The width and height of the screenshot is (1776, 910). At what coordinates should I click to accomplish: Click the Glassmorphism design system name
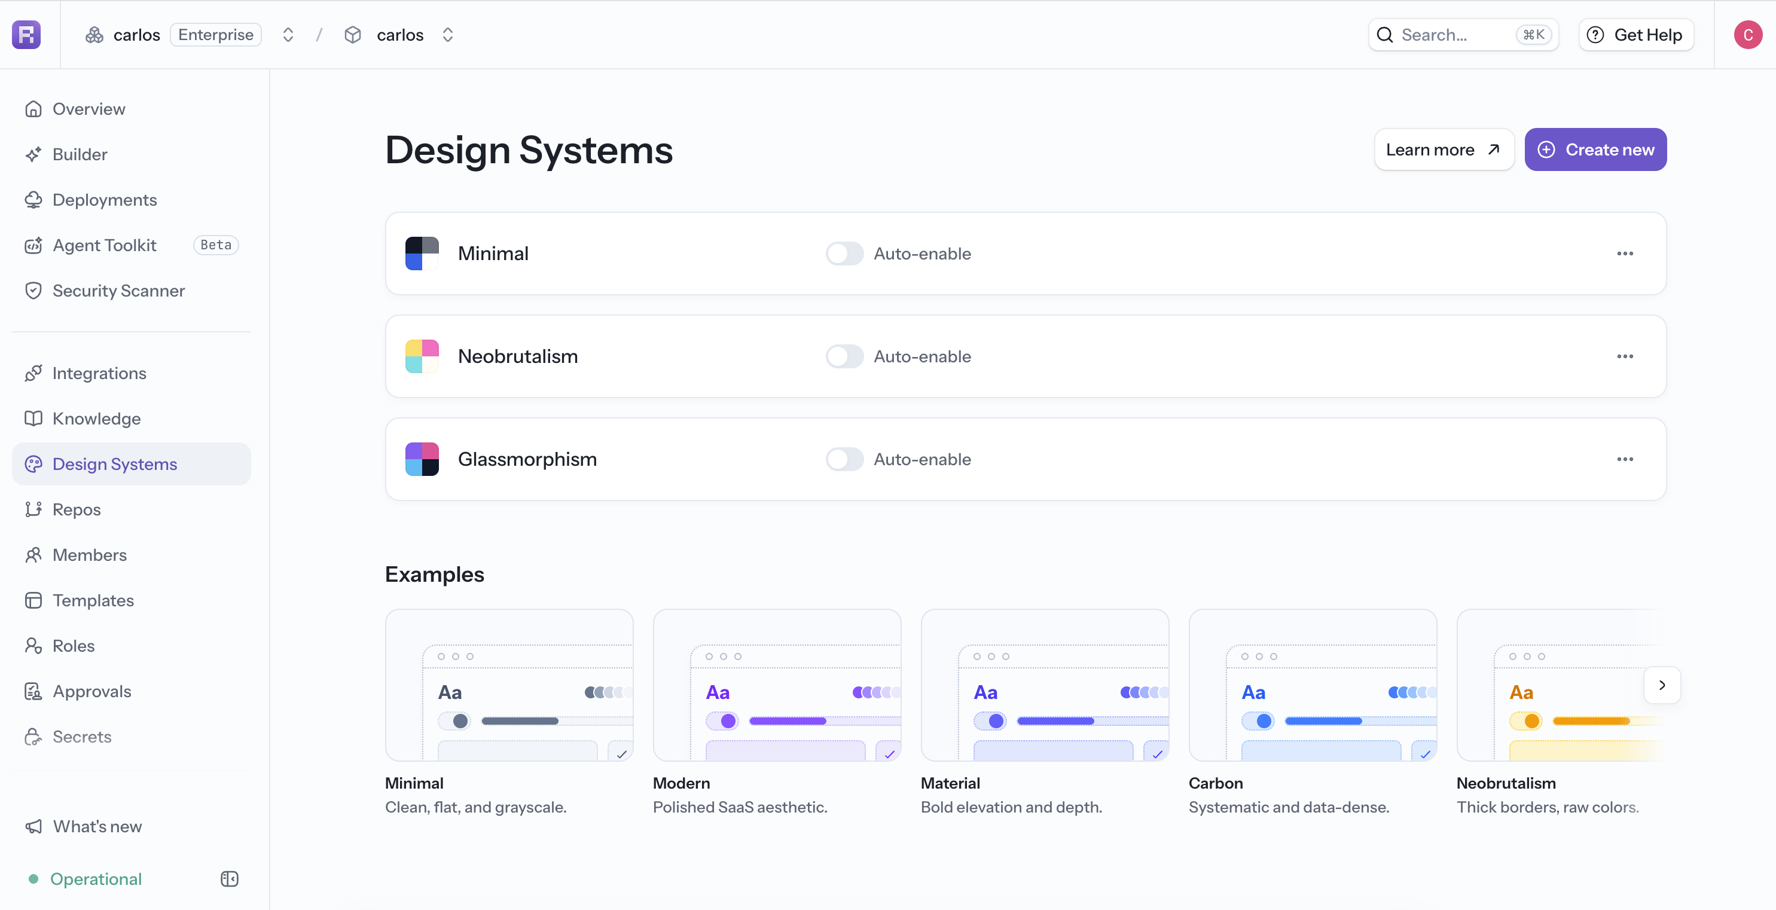[x=527, y=459]
